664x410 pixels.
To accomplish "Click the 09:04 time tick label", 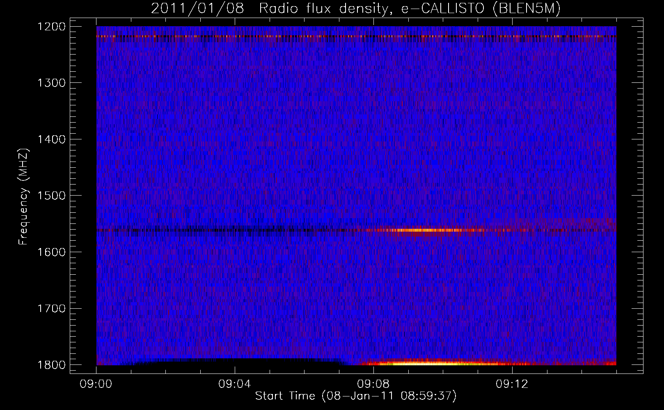I will pyautogui.click(x=235, y=384).
